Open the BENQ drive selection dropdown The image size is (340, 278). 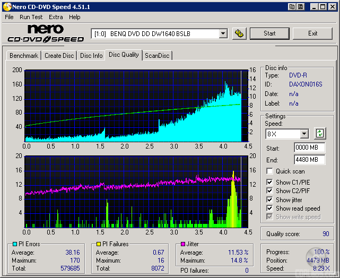(x=223, y=34)
